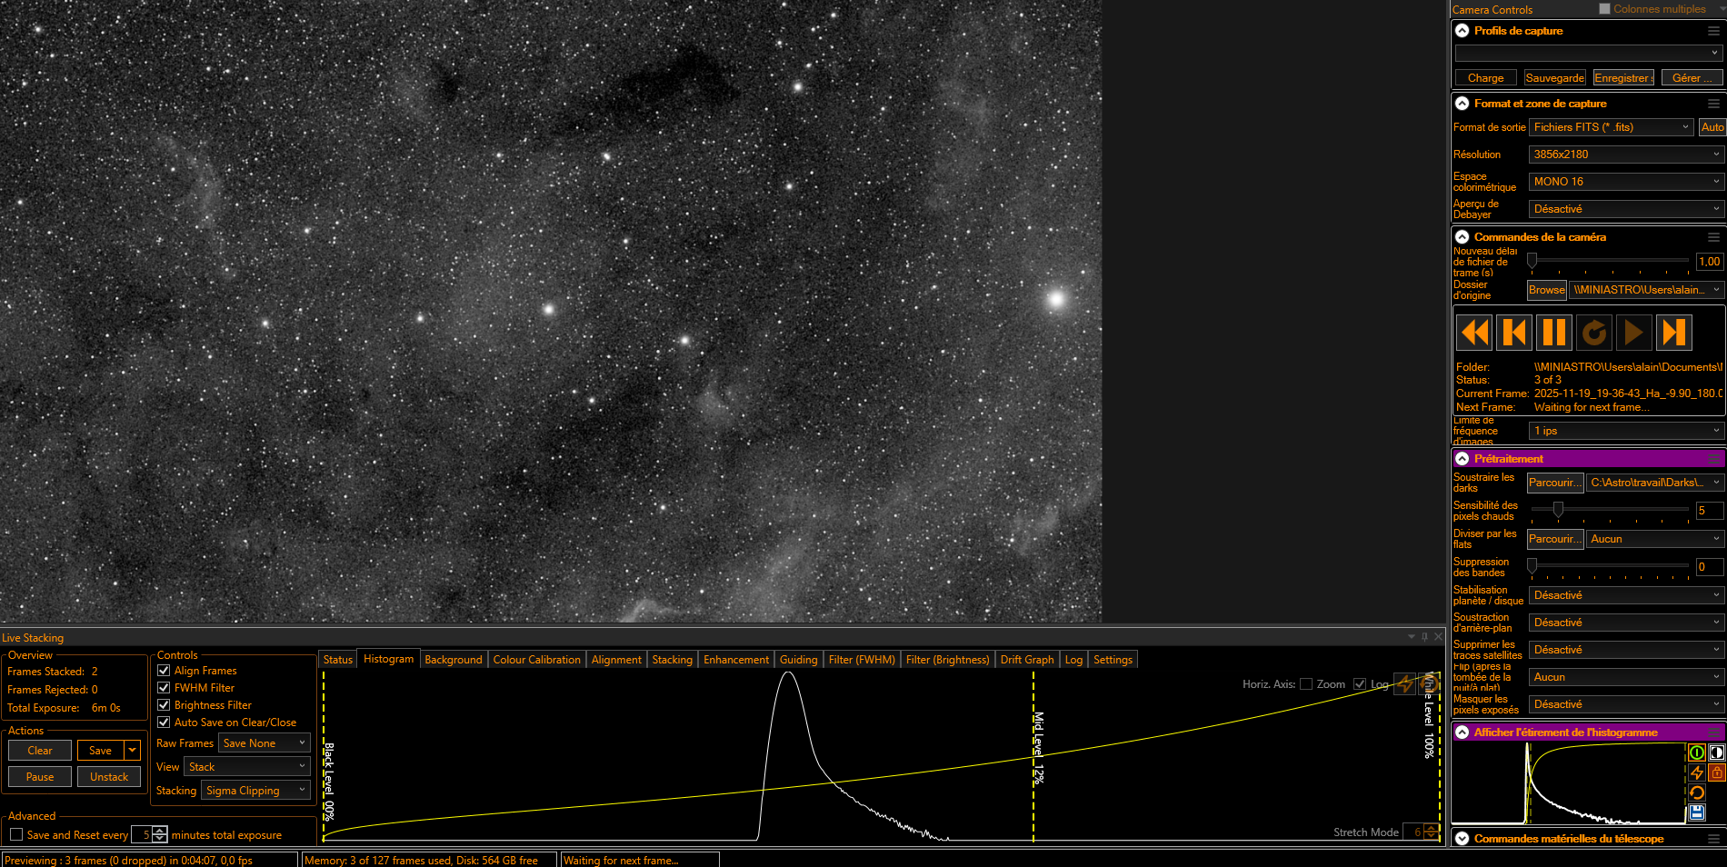Click the step back one frame icon

1514,333
